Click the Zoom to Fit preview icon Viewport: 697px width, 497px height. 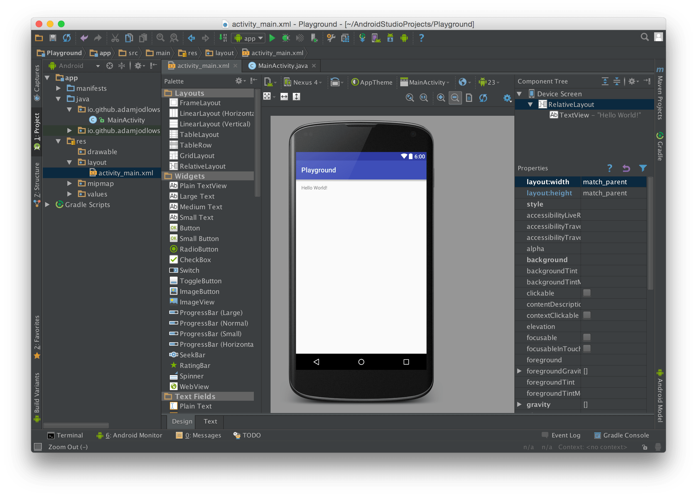coord(409,98)
